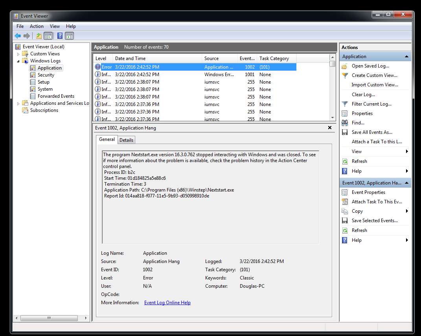Close the Event 1002 preview pane
The image size is (421, 336).
pyautogui.click(x=329, y=128)
